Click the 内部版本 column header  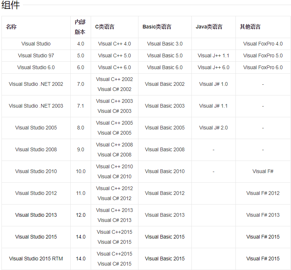pyautogui.click(x=80, y=27)
